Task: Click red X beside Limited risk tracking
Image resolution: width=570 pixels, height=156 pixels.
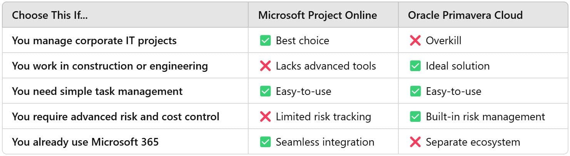Action: [x=266, y=116]
